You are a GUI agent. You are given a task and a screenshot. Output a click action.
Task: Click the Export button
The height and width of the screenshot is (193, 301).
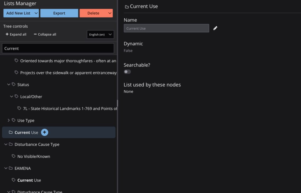[x=59, y=13]
